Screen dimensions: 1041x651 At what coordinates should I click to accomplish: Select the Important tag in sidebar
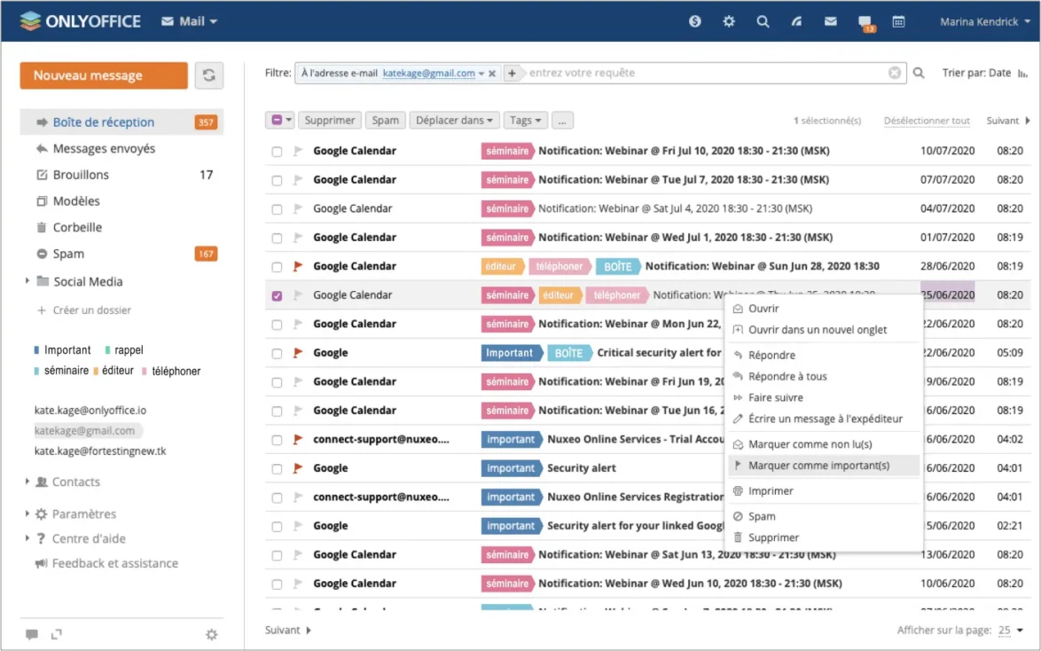tap(62, 350)
